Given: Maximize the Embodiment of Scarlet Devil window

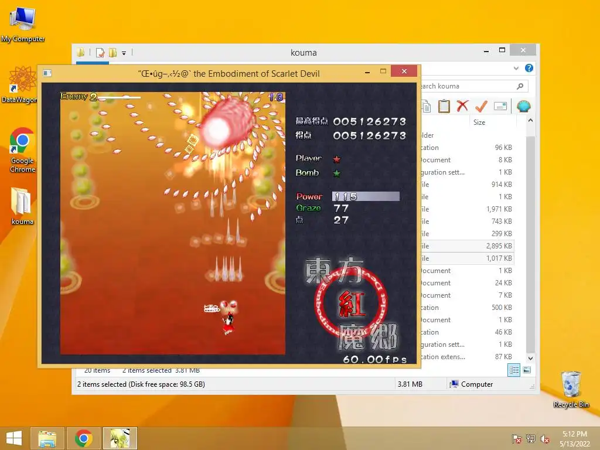Looking at the screenshot, I should point(383,71).
